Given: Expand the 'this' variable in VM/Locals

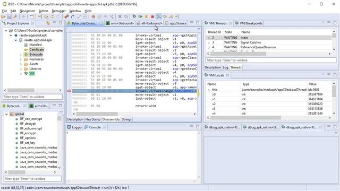Looking at the screenshot, I should 209,90.
